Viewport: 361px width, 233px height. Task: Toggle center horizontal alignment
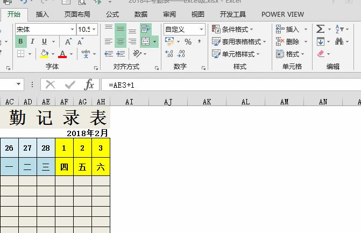click(121, 41)
